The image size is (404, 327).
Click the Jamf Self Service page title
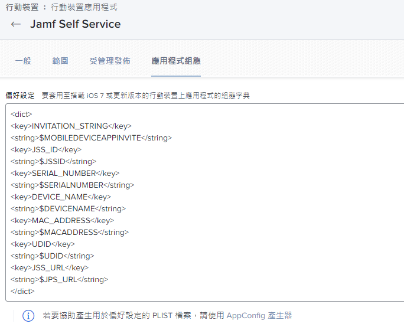(x=75, y=24)
